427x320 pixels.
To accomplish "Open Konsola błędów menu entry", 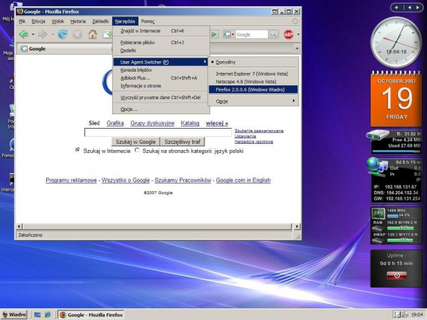I will click(x=160, y=70).
